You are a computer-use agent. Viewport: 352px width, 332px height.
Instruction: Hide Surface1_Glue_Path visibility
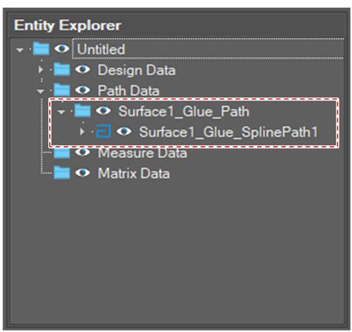103,111
